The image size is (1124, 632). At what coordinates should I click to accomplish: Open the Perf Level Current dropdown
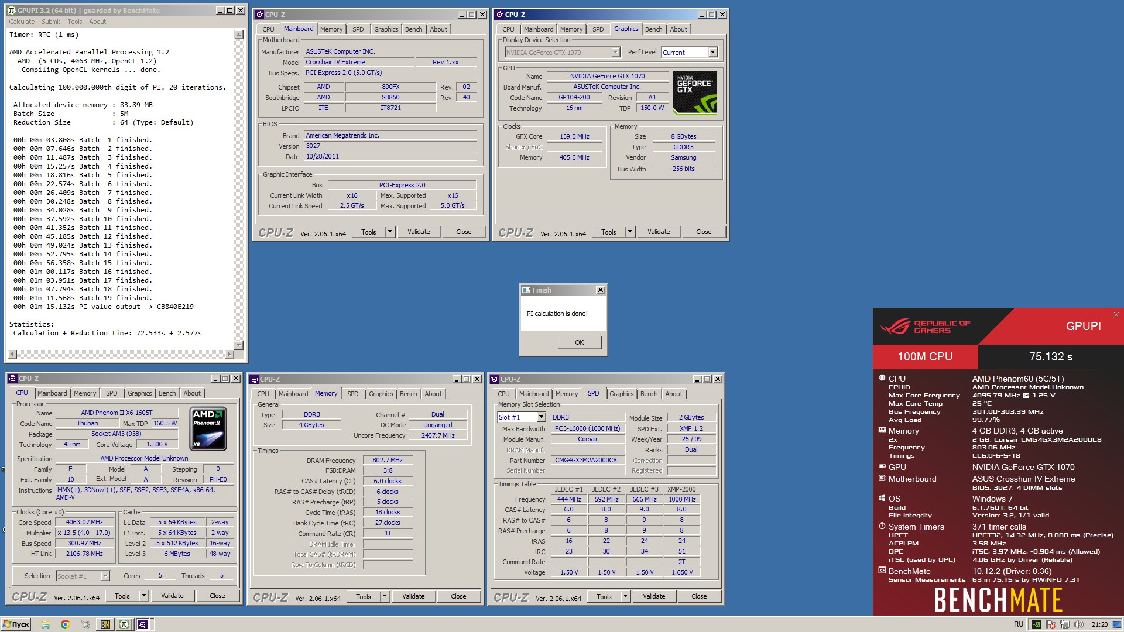coord(712,53)
